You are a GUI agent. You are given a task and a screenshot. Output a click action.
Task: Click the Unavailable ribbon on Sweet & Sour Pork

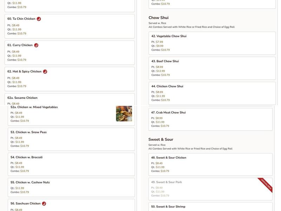[266, 184]
